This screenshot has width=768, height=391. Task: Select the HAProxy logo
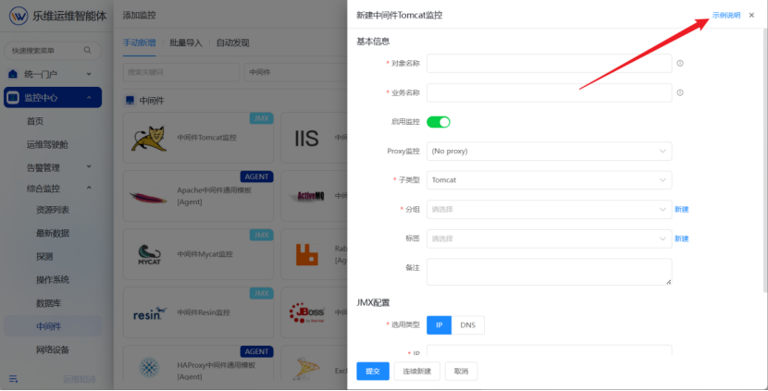(x=149, y=368)
